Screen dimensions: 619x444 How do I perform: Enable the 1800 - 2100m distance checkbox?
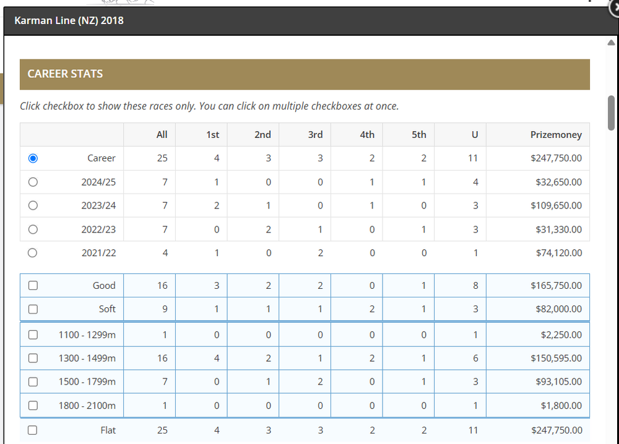click(33, 406)
